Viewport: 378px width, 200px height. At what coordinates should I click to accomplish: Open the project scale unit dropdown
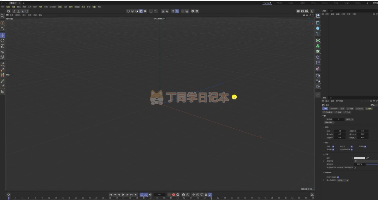point(350,119)
